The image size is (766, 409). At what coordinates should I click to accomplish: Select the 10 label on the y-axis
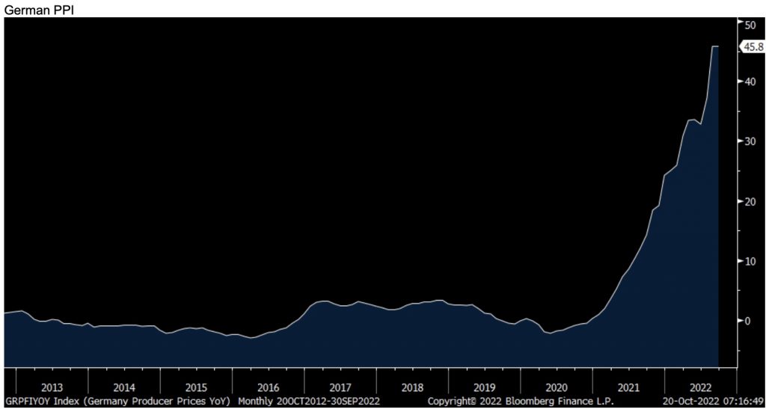coord(749,261)
